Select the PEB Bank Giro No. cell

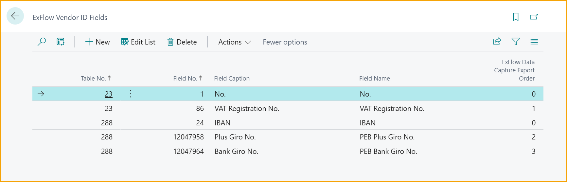(x=388, y=151)
